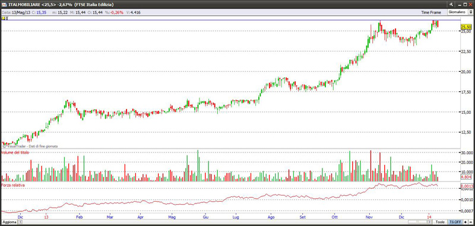Click the 'Forza relativa' panel label
The height and width of the screenshot is (226, 475).
12,185
